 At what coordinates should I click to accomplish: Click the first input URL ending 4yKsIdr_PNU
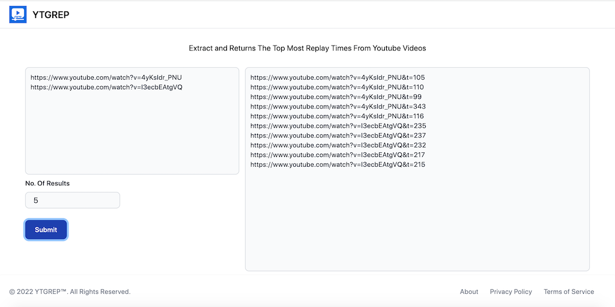coord(106,77)
